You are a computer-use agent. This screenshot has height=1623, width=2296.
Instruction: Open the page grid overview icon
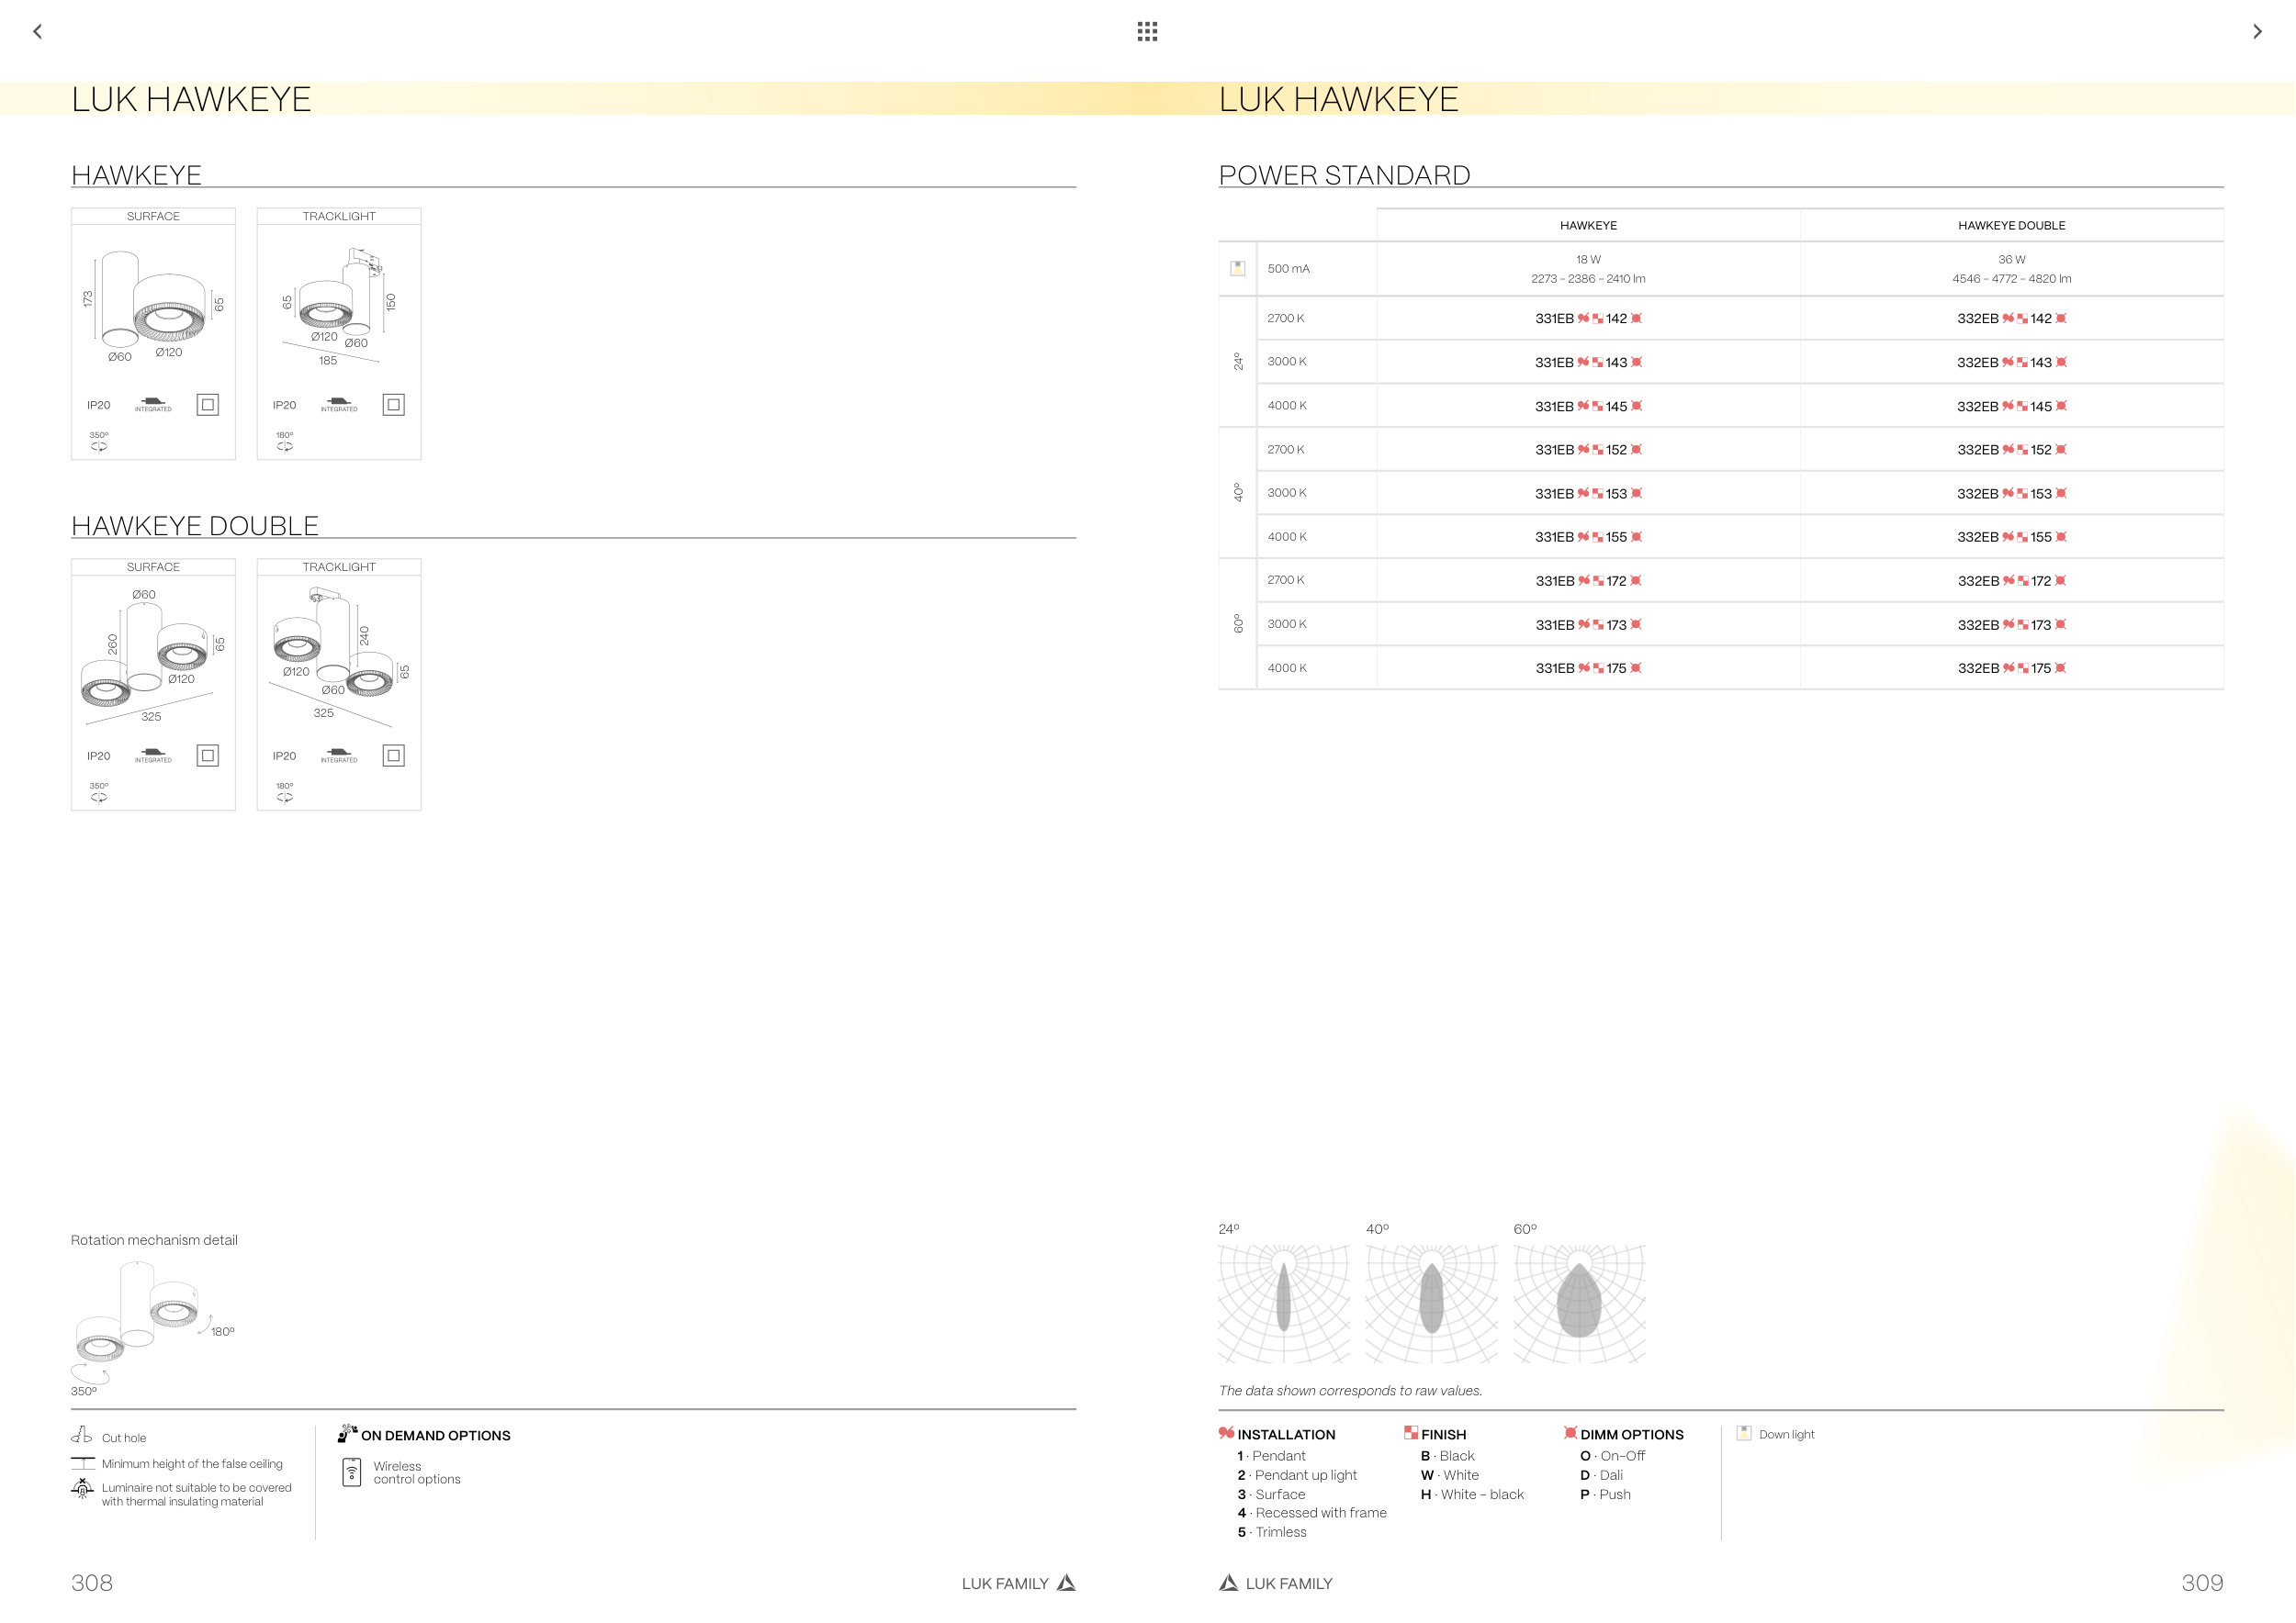[x=1147, y=32]
